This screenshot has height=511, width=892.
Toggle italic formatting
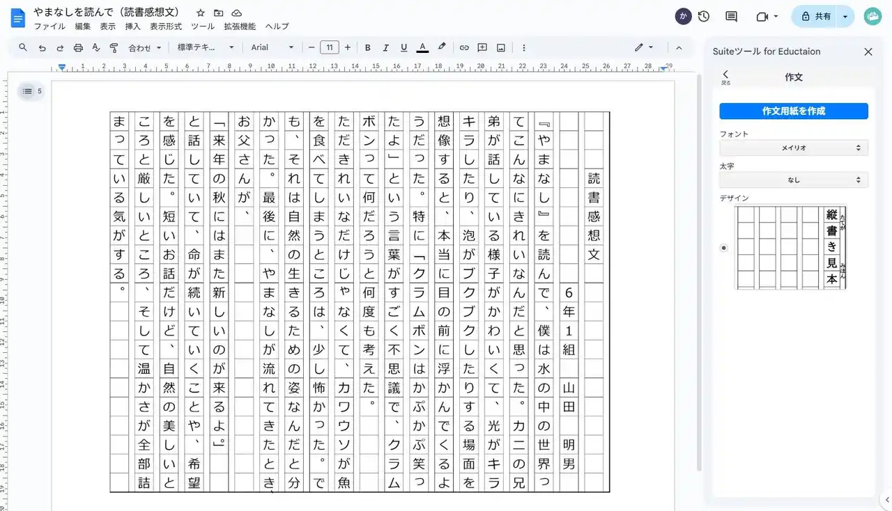(x=385, y=47)
